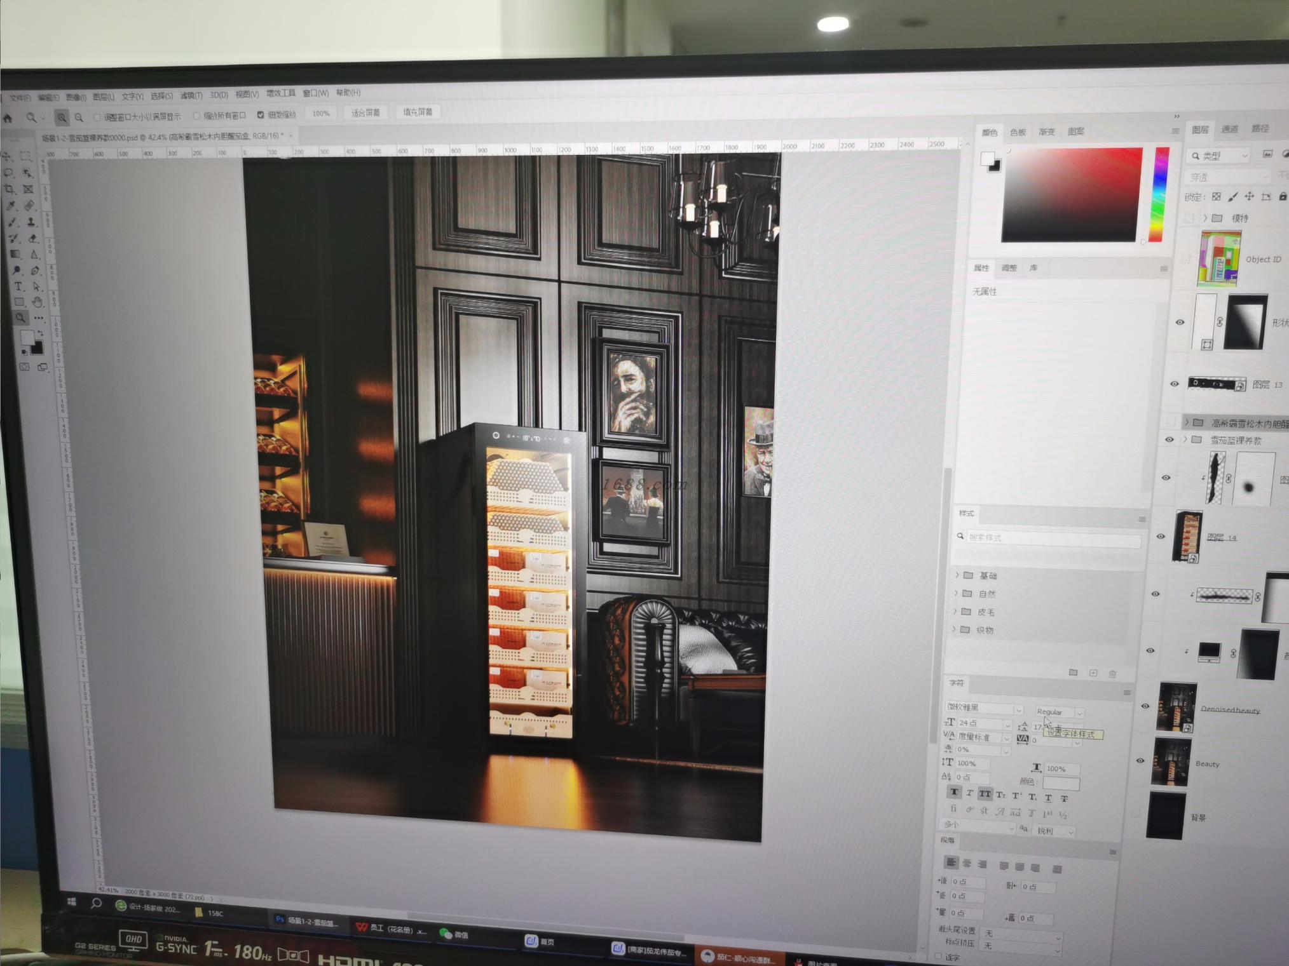Screen dimensions: 1289x966
Task: Click the Home icon in options bar
Action: pyautogui.click(x=8, y=117)
